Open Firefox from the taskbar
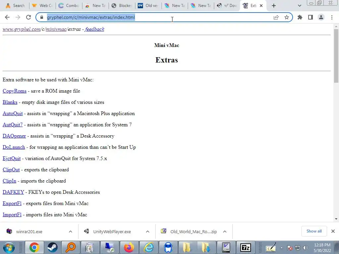The height and width of the screenshot is (254, 339). [x=129, y=247]
